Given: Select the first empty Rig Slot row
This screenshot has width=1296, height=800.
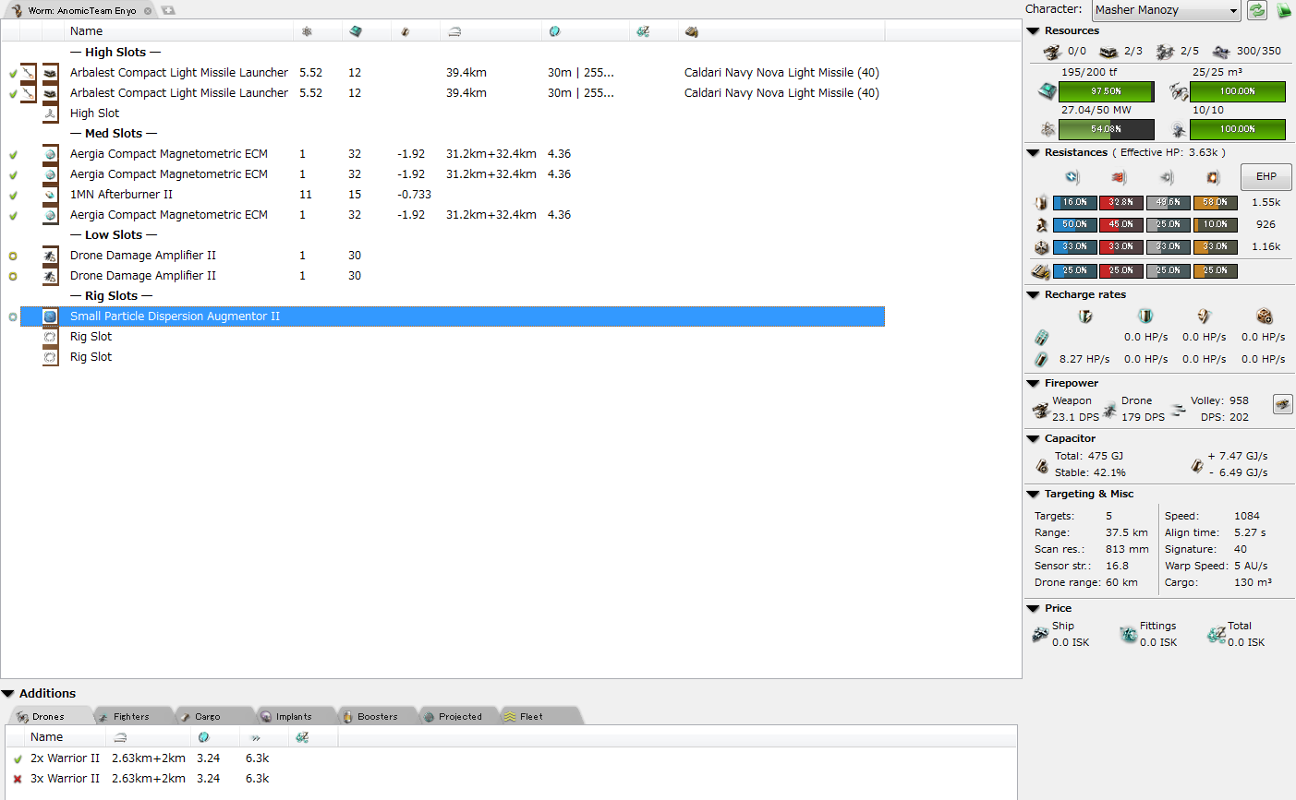Looking at the screenshot, I should 443,337.
